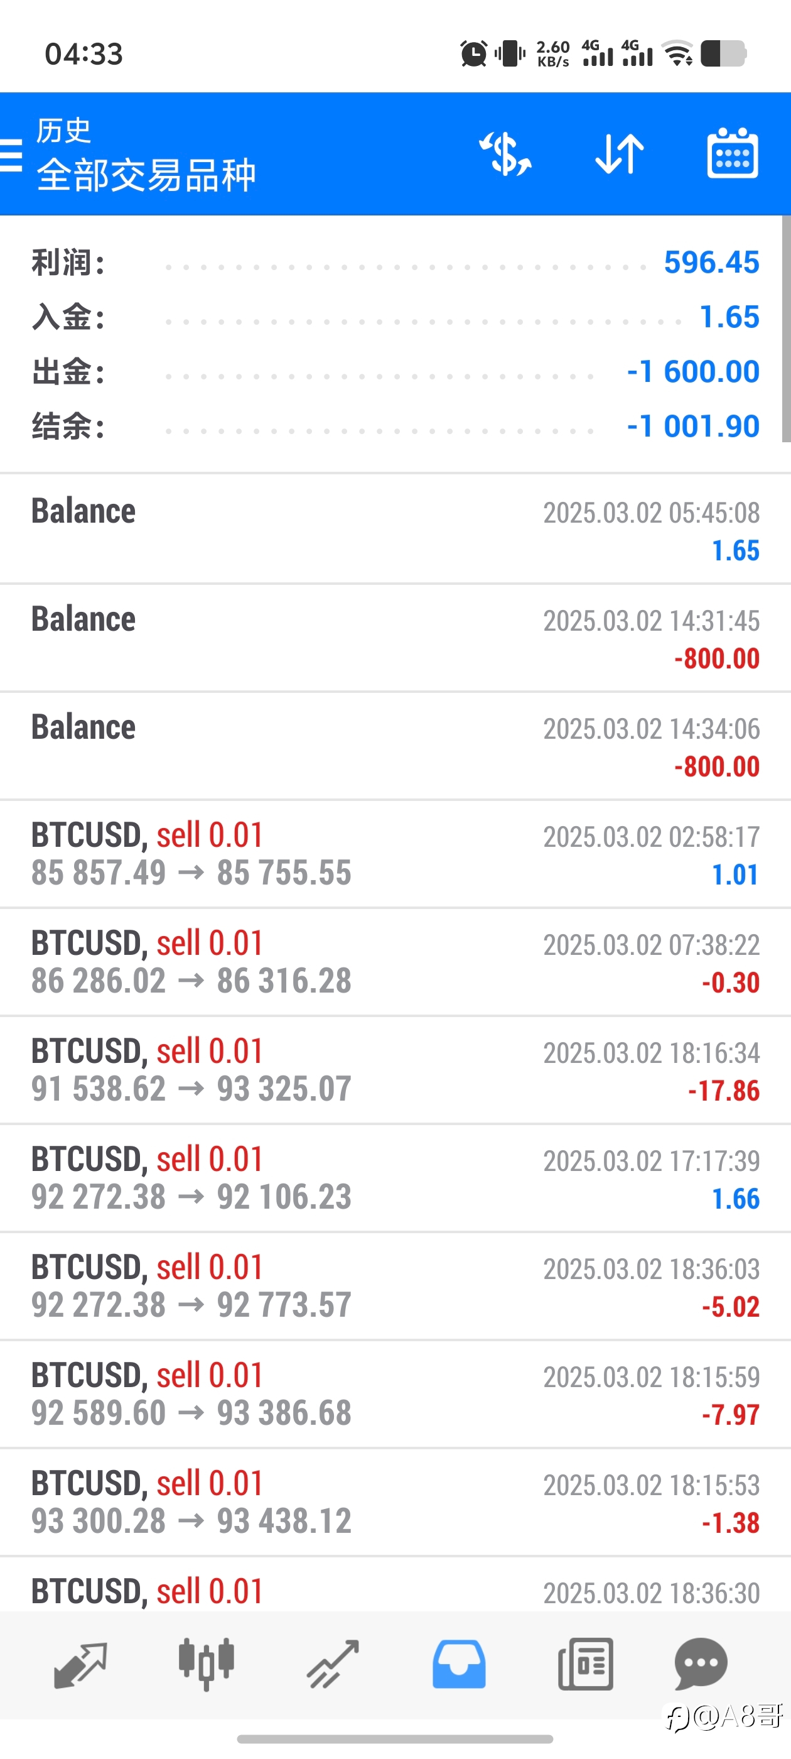Tap the 利润 596.45 summary row
The height and width of the screenshot is (1759, 791).
pos(395,262)
